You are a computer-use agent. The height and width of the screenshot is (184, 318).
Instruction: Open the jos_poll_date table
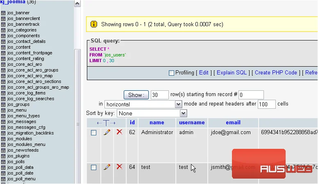(x=20, y=173)
